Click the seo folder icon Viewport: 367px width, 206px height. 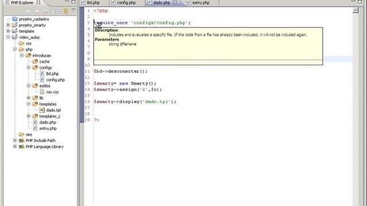22,134
